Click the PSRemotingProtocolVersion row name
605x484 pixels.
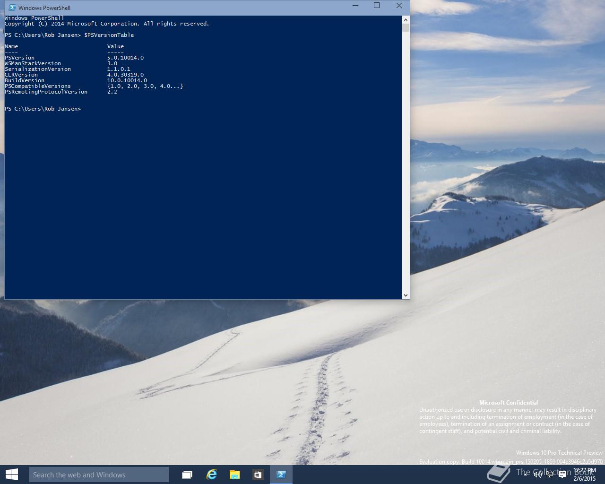(x=46, y=92)
